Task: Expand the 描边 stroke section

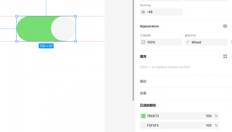Action: (x=143, y=81)
